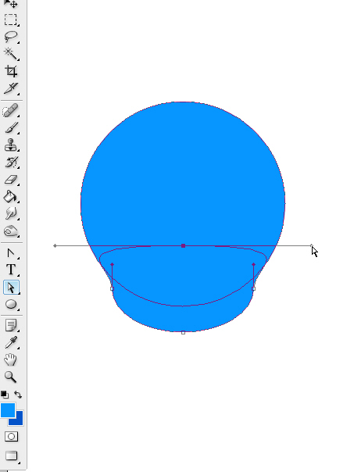The width and height of the screenshot is (354, 472).
Task: Reset default foreground and background colors
Action: [x=4, y=395]
